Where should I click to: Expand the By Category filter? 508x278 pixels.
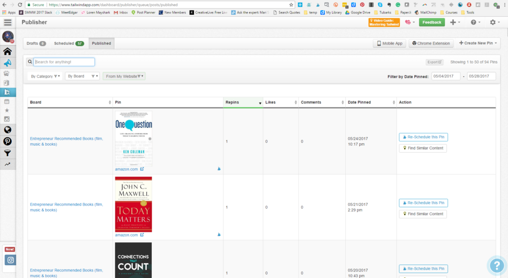coord(45,76)
